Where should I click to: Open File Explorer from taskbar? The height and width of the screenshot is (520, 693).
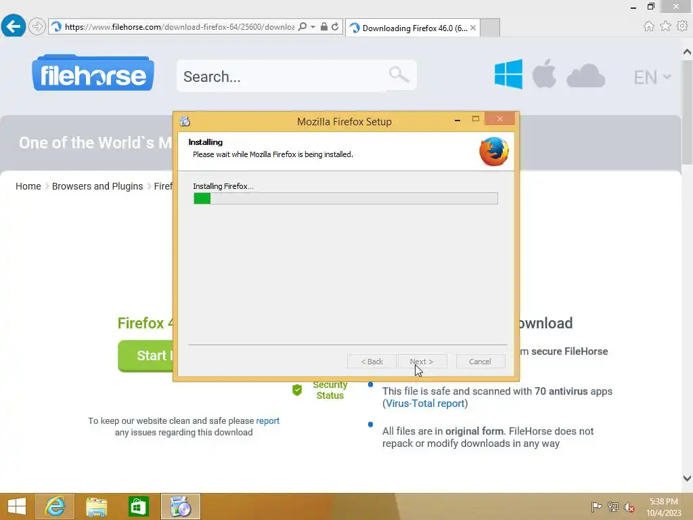point(96,506)
